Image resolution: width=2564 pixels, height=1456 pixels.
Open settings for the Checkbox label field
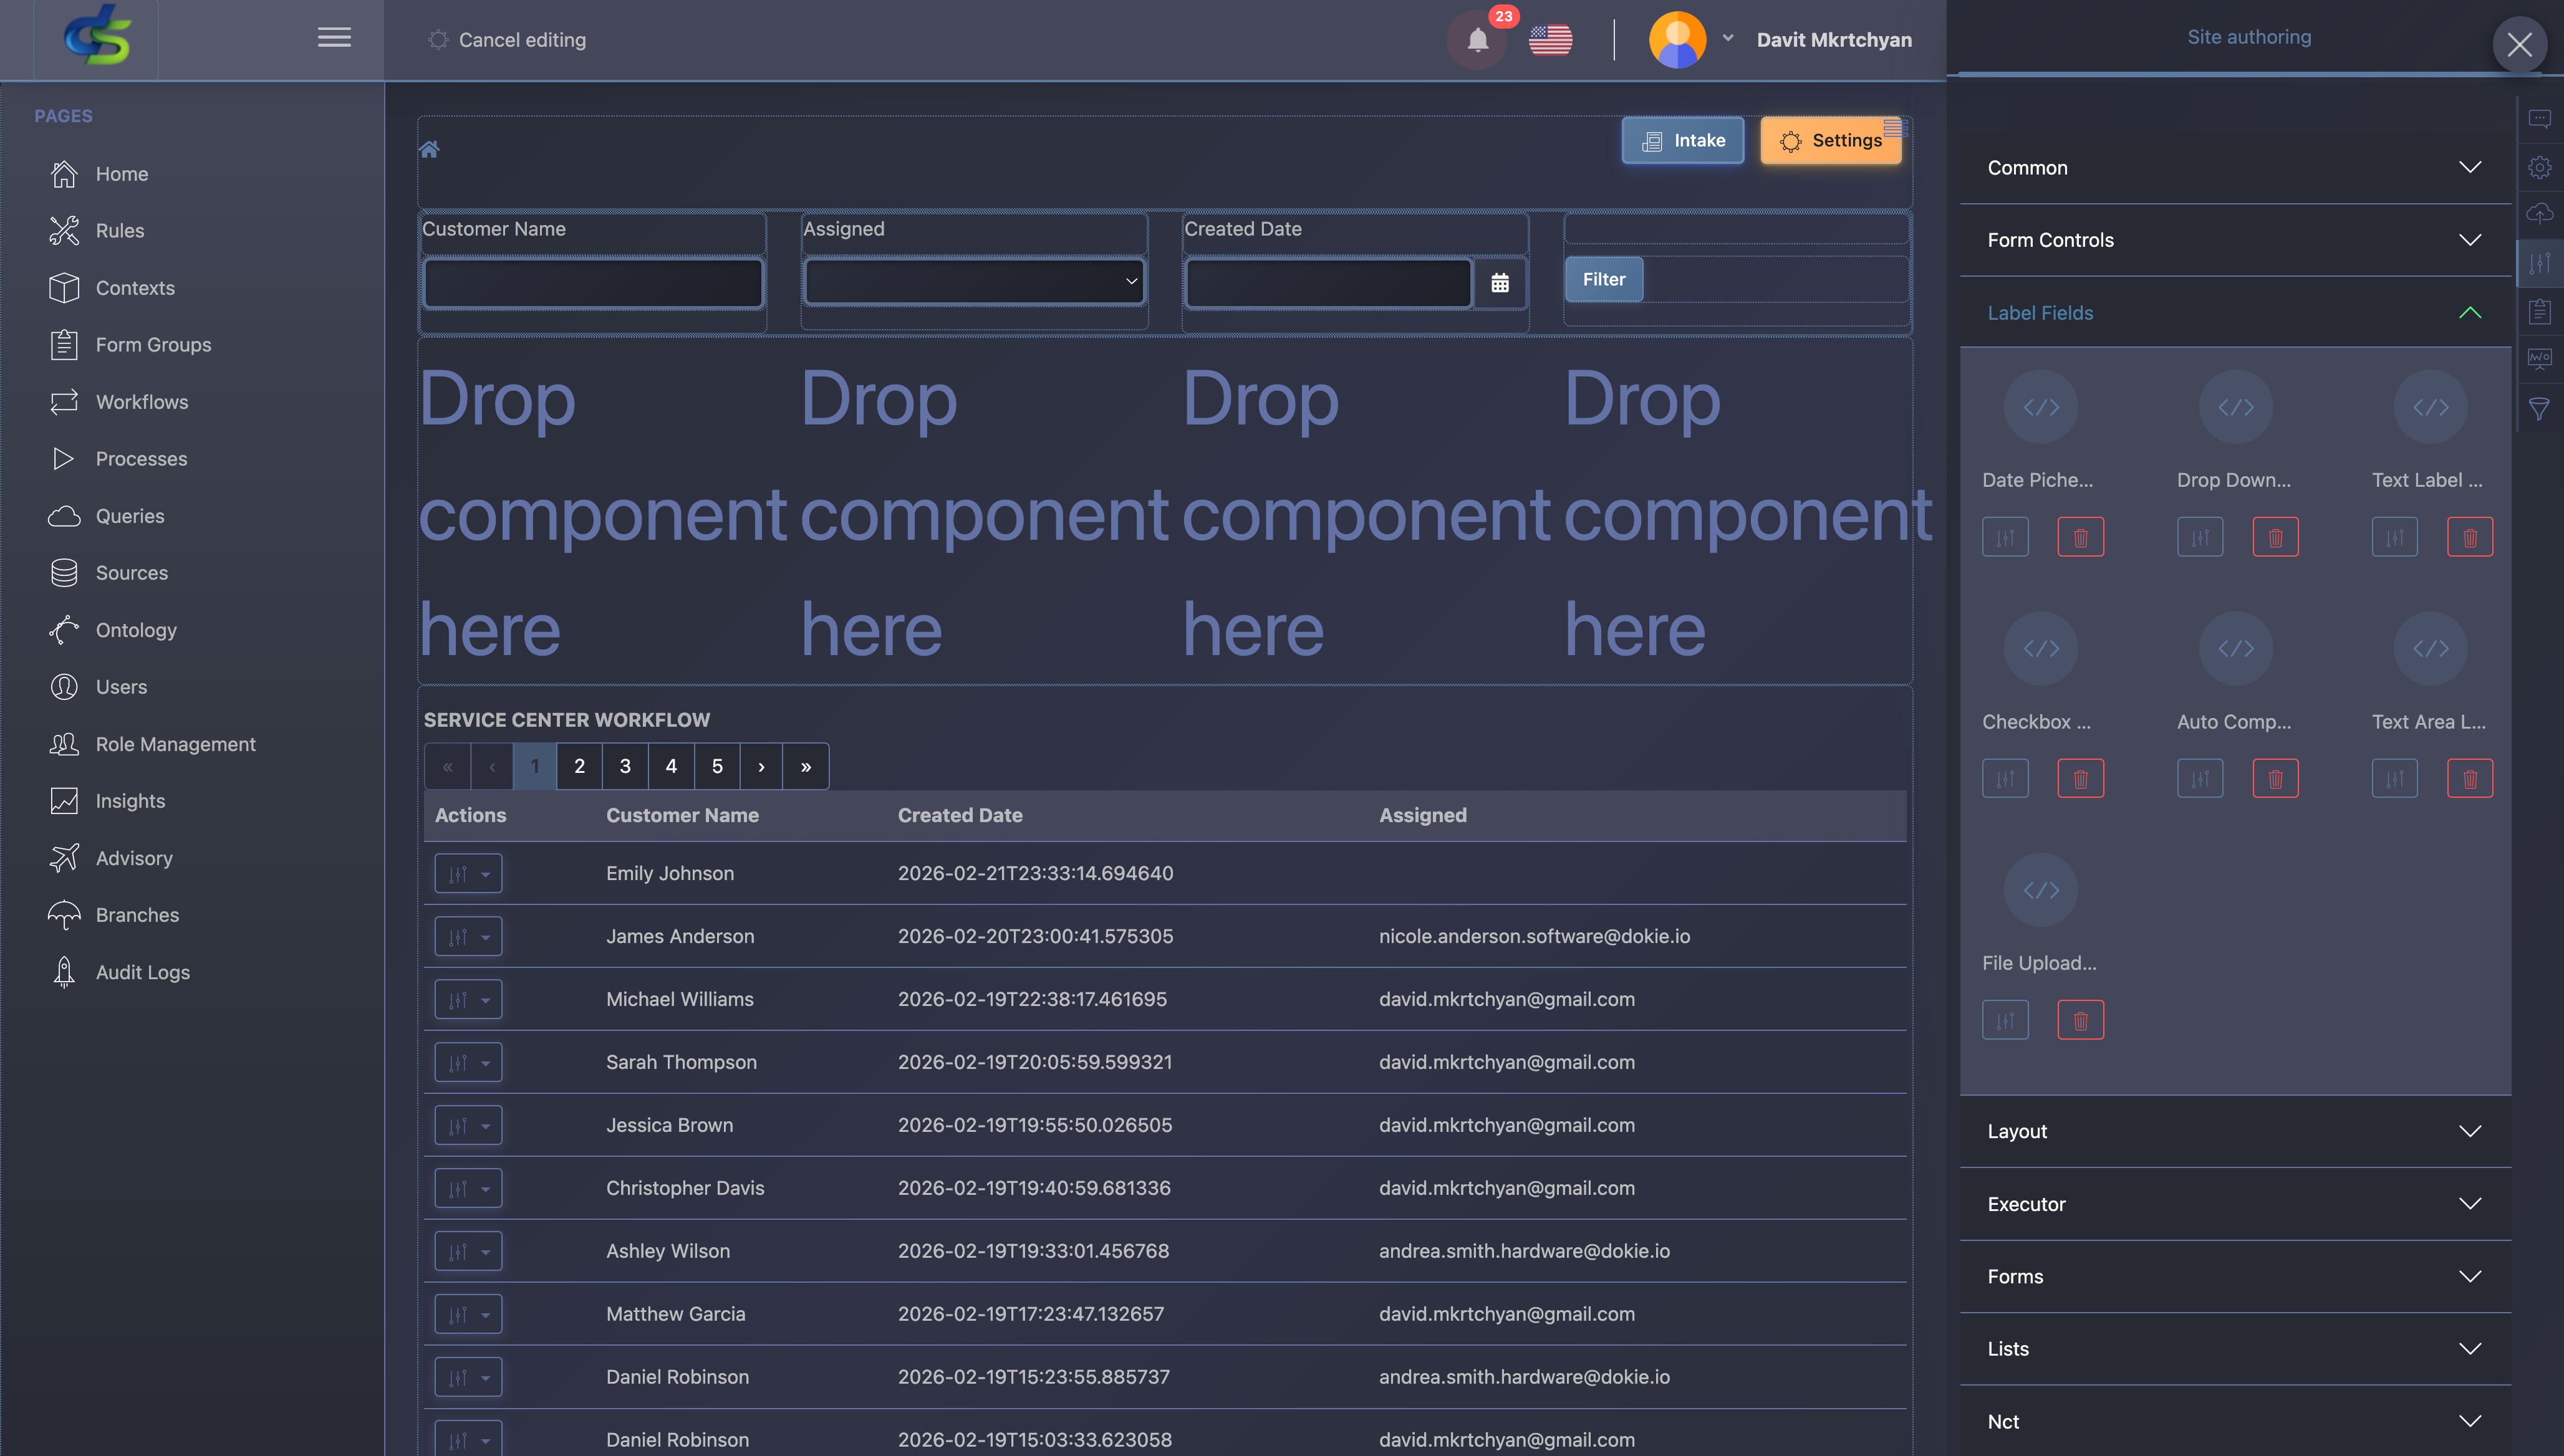2005,777
